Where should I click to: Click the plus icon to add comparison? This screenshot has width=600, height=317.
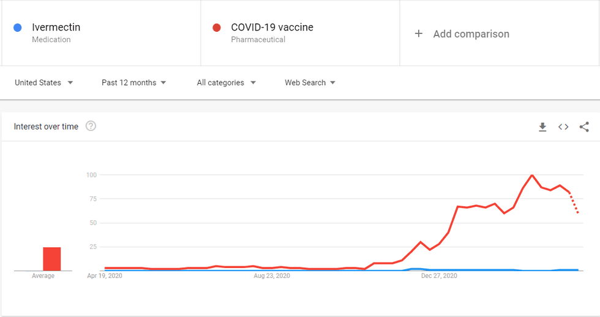(x=419, y=34)
